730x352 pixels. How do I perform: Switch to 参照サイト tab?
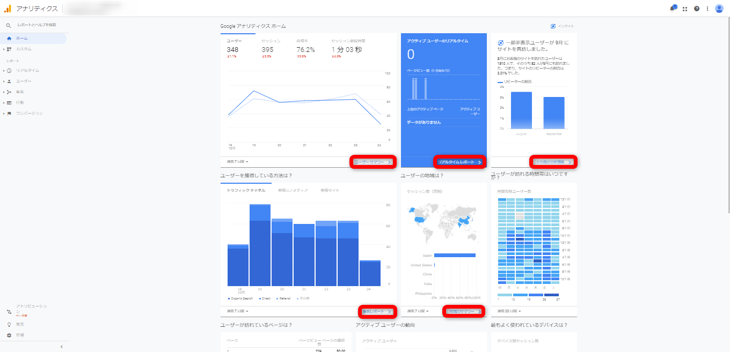[x=330, y=190]
